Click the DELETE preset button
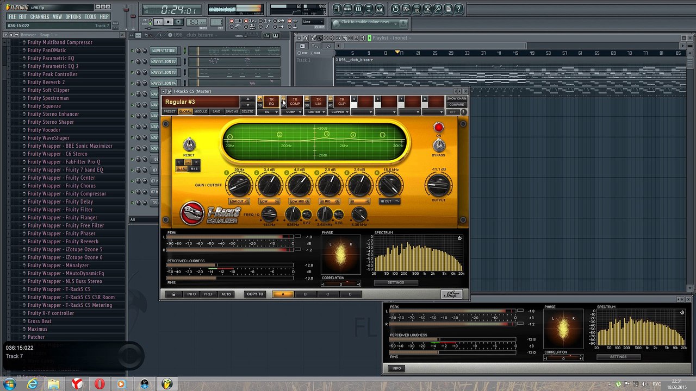Screen dimensions: 696x391 click(x=247, y=111)
